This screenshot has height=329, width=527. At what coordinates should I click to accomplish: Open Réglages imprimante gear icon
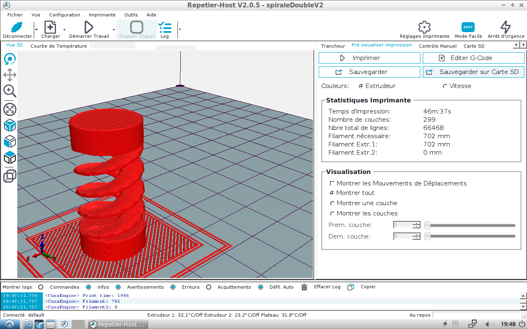tap(424, 27)
